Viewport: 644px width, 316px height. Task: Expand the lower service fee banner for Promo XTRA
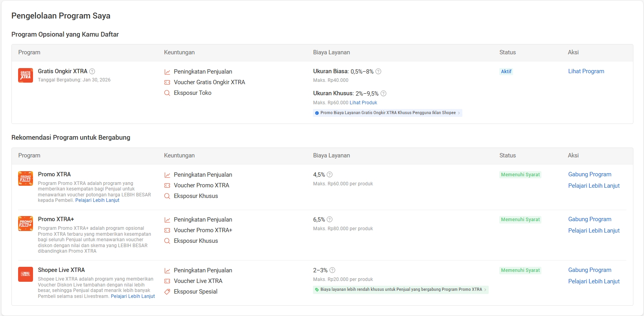[401, 290]
